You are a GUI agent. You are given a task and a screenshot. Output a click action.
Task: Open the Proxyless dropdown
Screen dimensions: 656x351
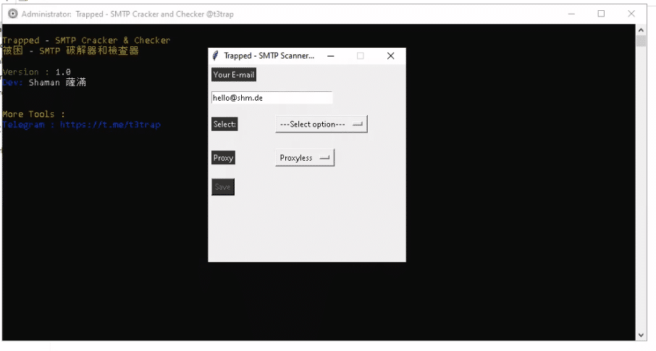tap(305, 158)
